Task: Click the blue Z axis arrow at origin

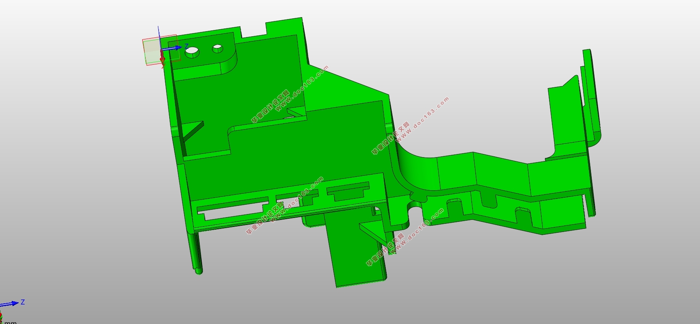Action: click(171, 48)
